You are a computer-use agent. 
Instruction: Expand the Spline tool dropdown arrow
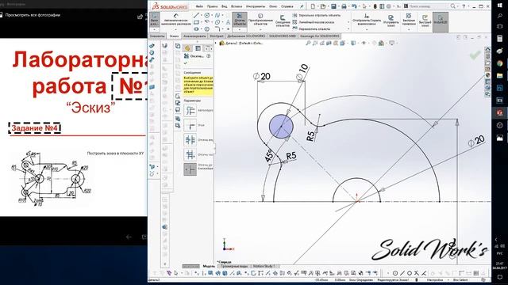(222, 15)
